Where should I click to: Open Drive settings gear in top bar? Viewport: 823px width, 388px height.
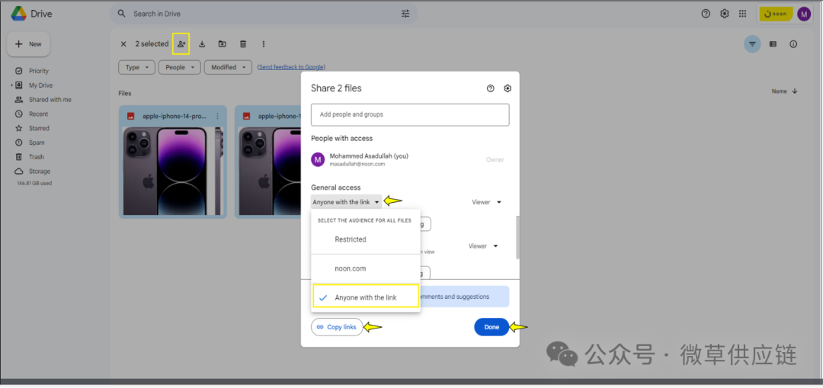pos(725,14)
